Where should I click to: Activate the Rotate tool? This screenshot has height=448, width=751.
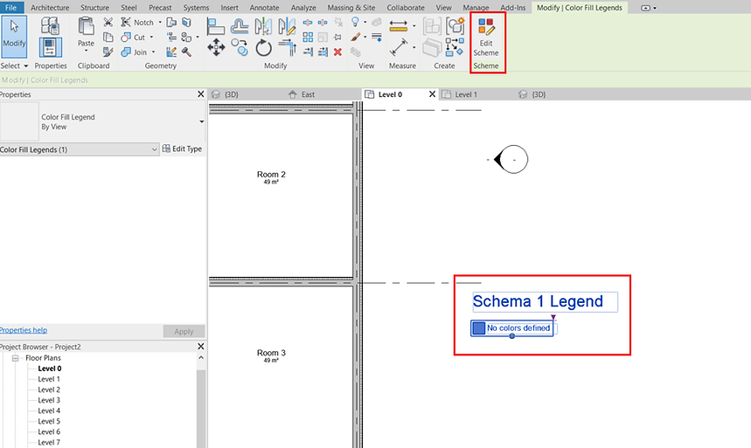(263, 48)
